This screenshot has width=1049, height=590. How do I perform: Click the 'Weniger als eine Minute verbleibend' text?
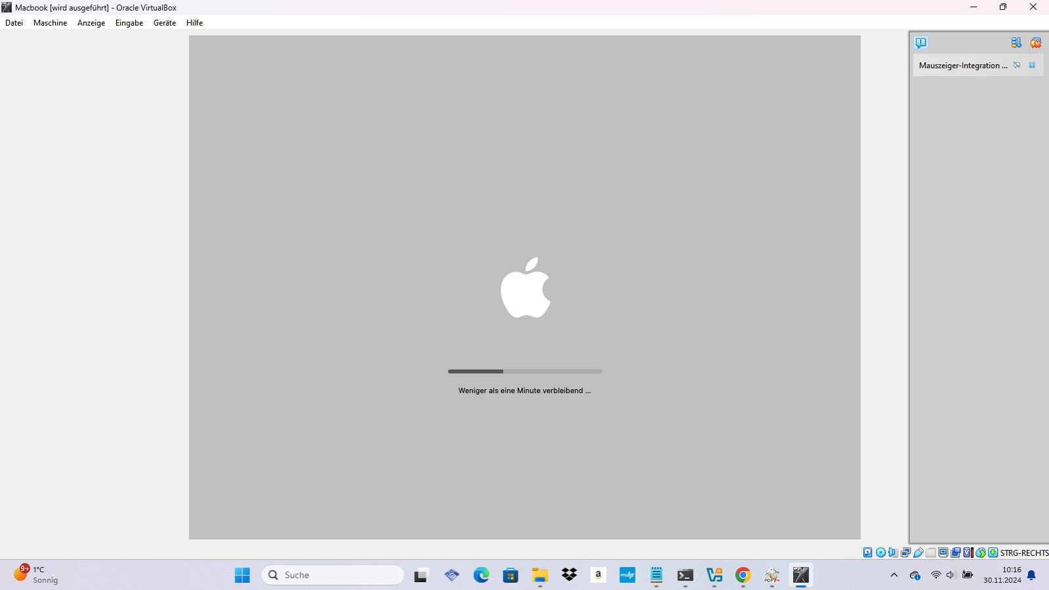click(x=524, y=390)
